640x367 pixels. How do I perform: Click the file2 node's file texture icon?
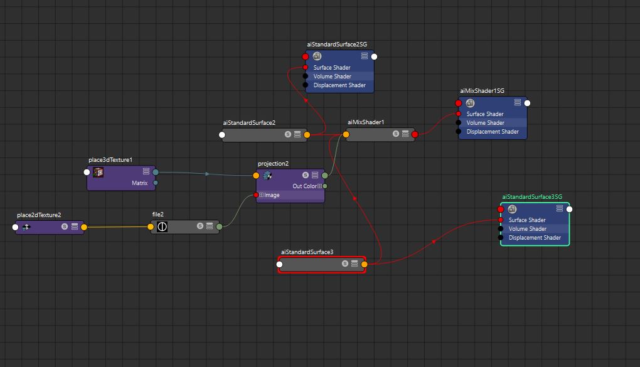[x=163, y=226]
